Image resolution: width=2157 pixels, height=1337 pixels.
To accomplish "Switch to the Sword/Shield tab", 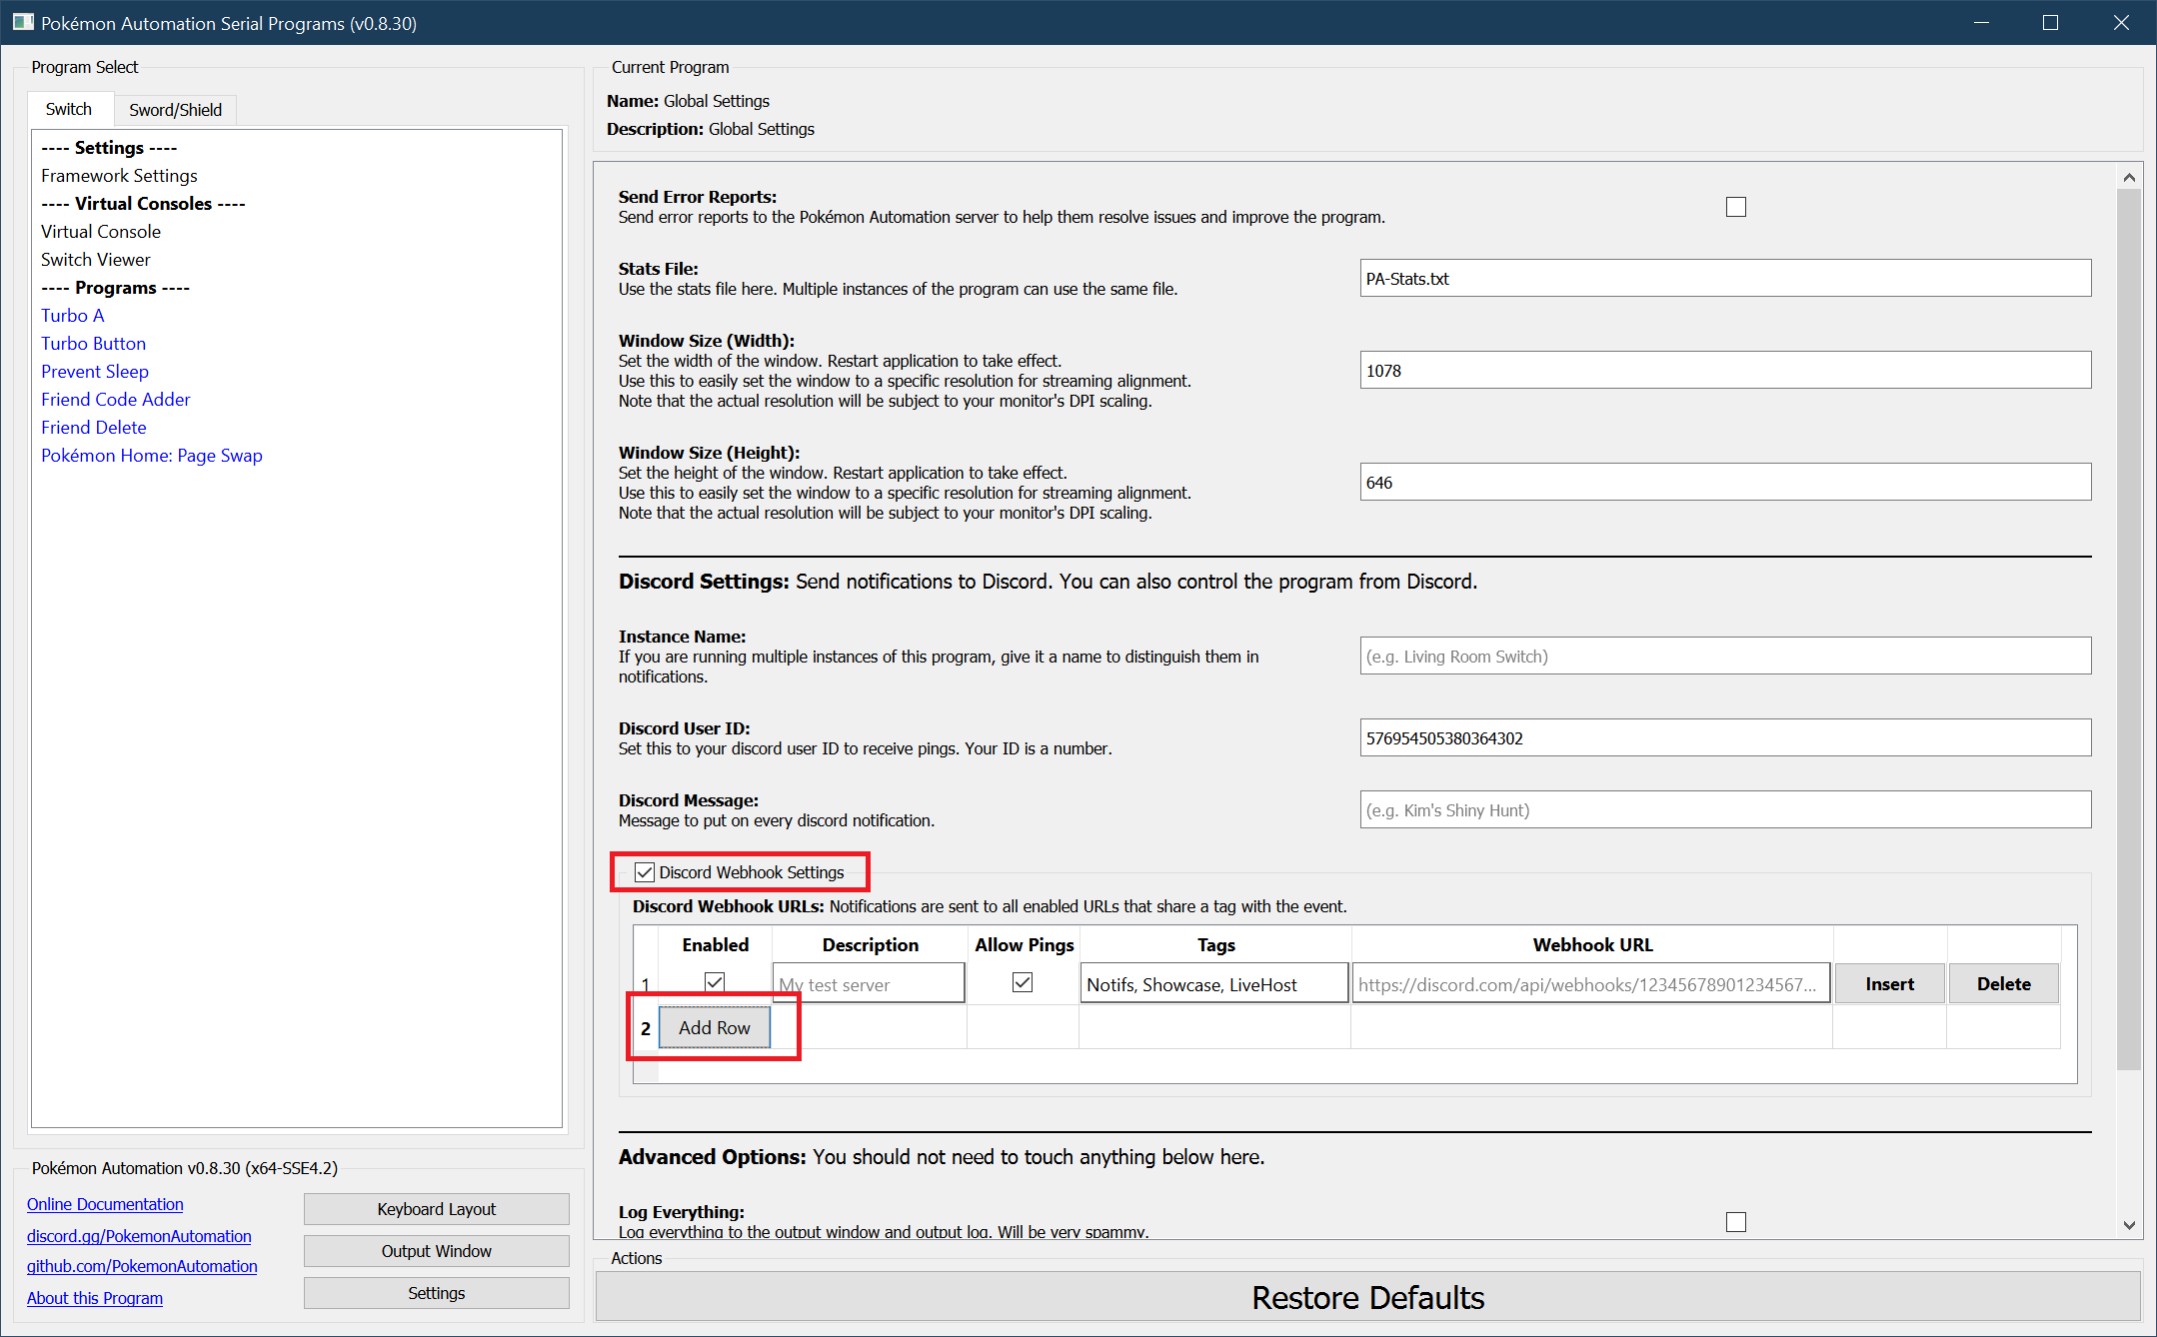I will pyautogui.click(x=175, y=110).
